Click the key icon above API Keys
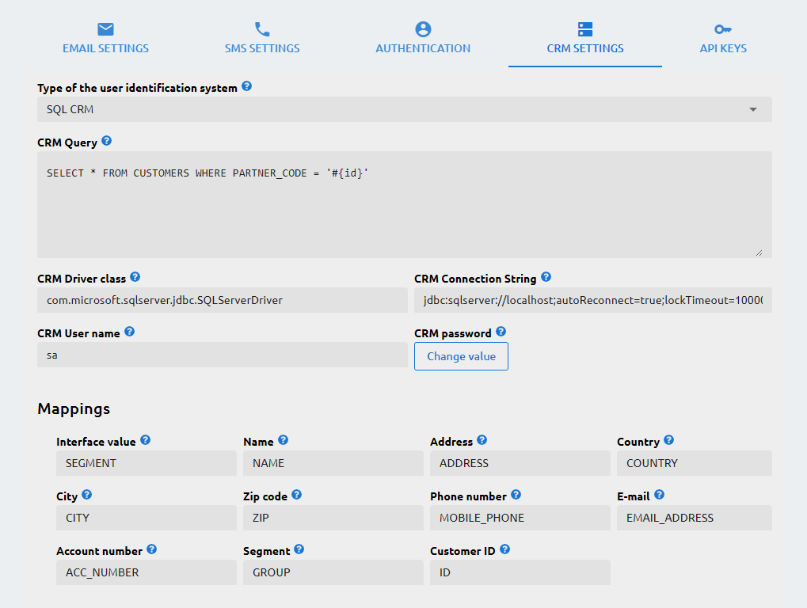Screen dimensions: 807x608 (722, 28)
